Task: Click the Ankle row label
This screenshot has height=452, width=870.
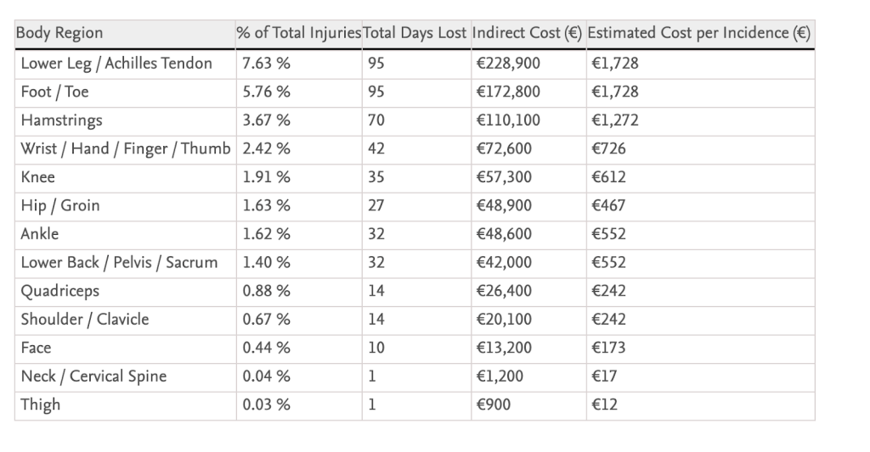Action: pos(40,234)
